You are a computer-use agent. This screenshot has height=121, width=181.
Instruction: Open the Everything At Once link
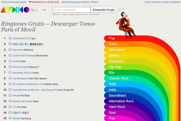[22, 73]
